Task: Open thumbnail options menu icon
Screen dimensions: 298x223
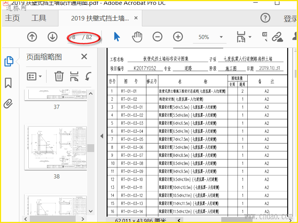Action: point(32,77)
